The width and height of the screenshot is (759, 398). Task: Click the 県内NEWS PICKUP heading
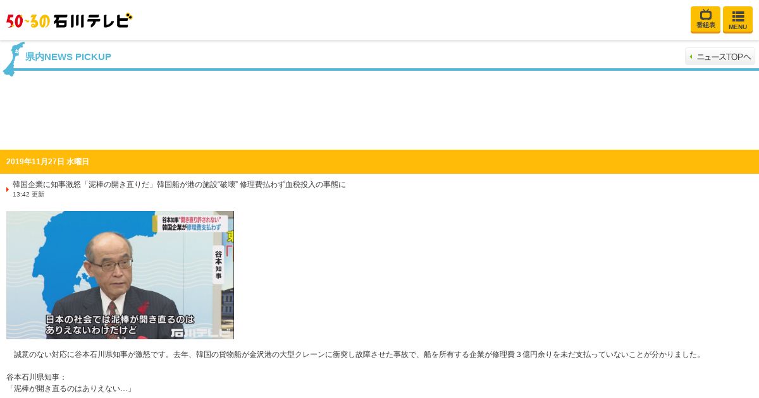(x=68, y=57)
